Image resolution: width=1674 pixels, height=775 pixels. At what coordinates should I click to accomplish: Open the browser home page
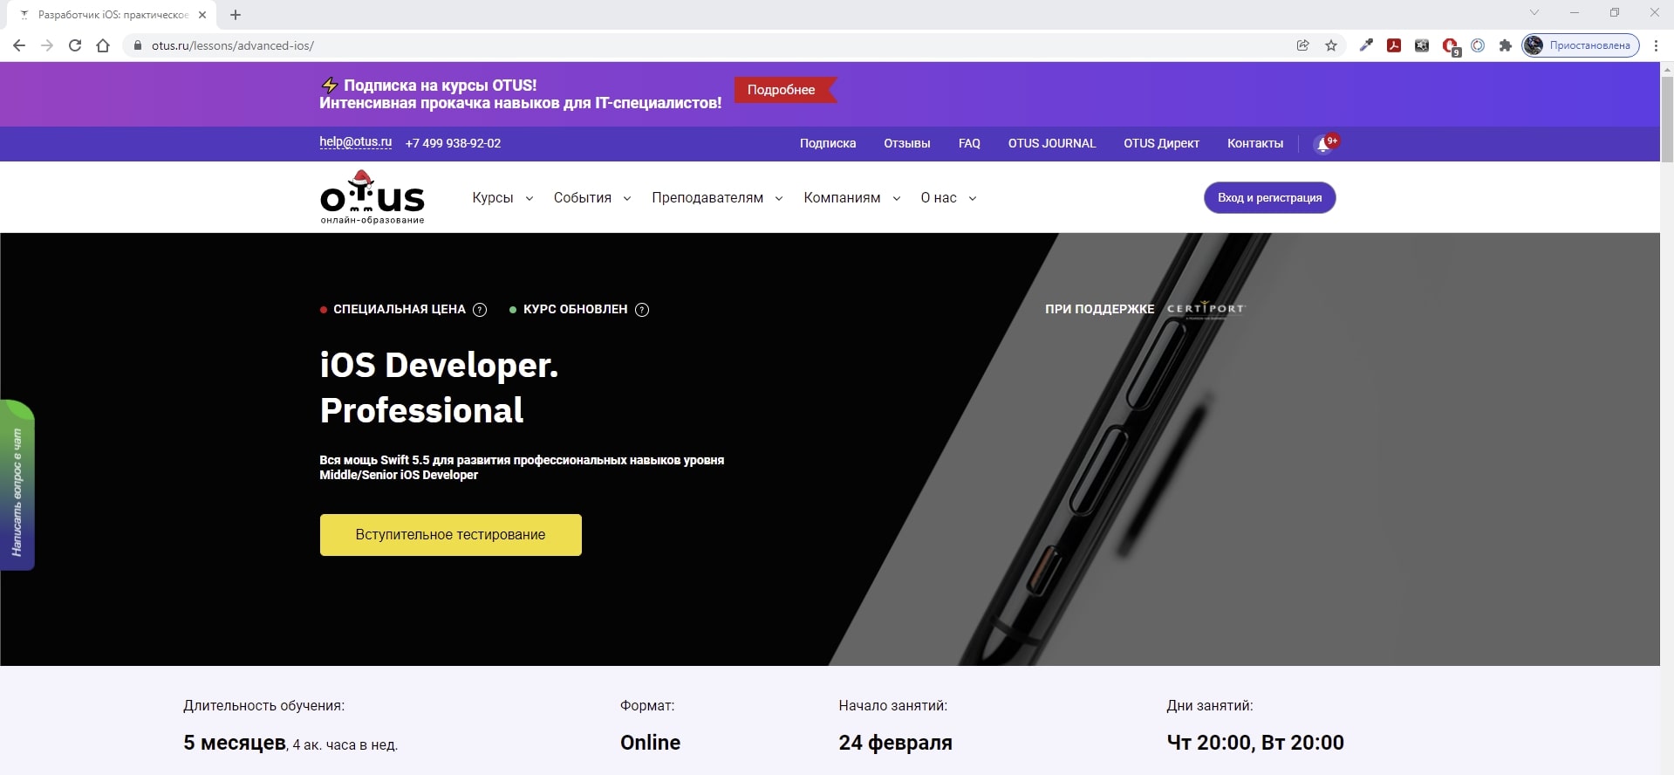tap(103, 45)
